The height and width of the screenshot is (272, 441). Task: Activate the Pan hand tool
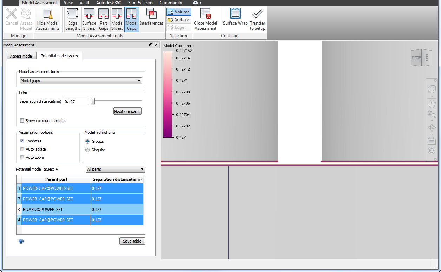click(432, 104)
